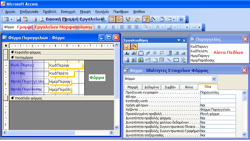Click the form selector box beside ruler

click(6, 46)
